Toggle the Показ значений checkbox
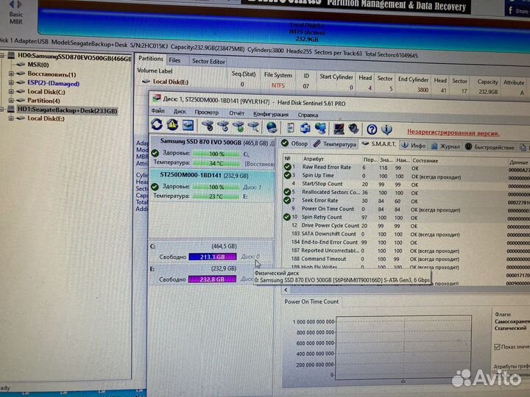 pos(497,347)
